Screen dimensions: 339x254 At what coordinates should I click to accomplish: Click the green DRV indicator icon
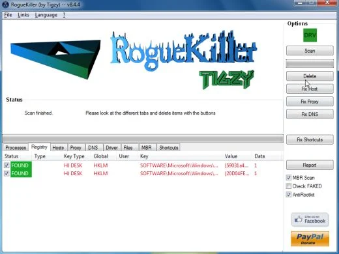tap(310, 35)
